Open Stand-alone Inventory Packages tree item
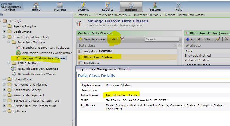The image size is (230, 126). coord(46,47)
